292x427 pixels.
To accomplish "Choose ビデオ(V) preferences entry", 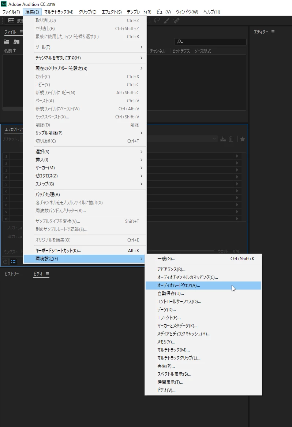I will point(203,390).
